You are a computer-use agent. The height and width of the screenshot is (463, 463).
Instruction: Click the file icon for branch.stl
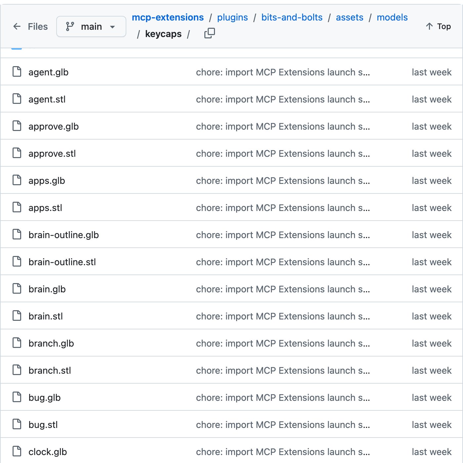[17, 370]
